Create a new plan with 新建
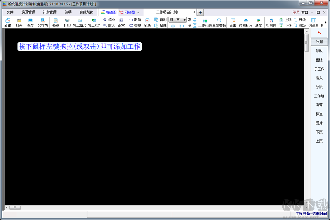This screenshot has width=330, height=220. (8, 23)
